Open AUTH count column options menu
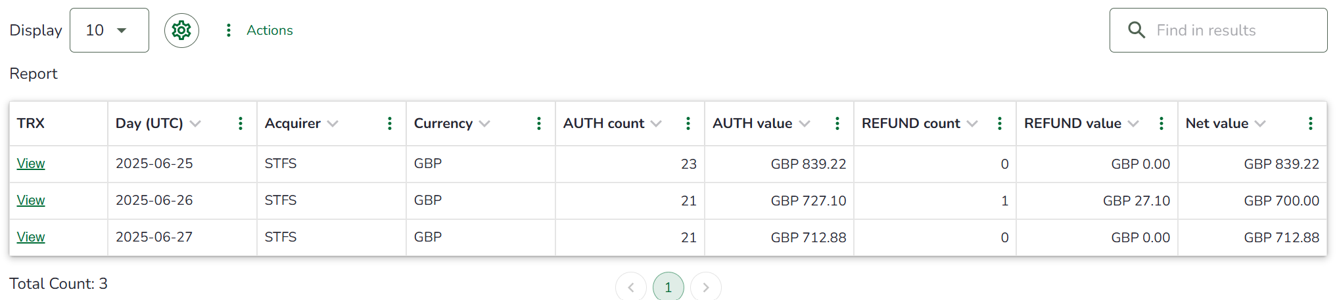 [688, 123]
